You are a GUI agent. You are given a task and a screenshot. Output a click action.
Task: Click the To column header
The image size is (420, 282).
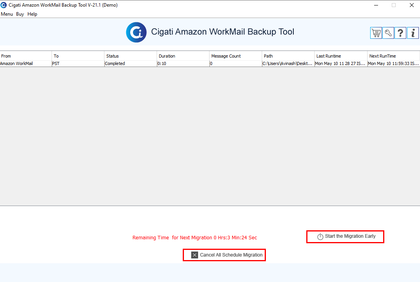tap(78, 56)
